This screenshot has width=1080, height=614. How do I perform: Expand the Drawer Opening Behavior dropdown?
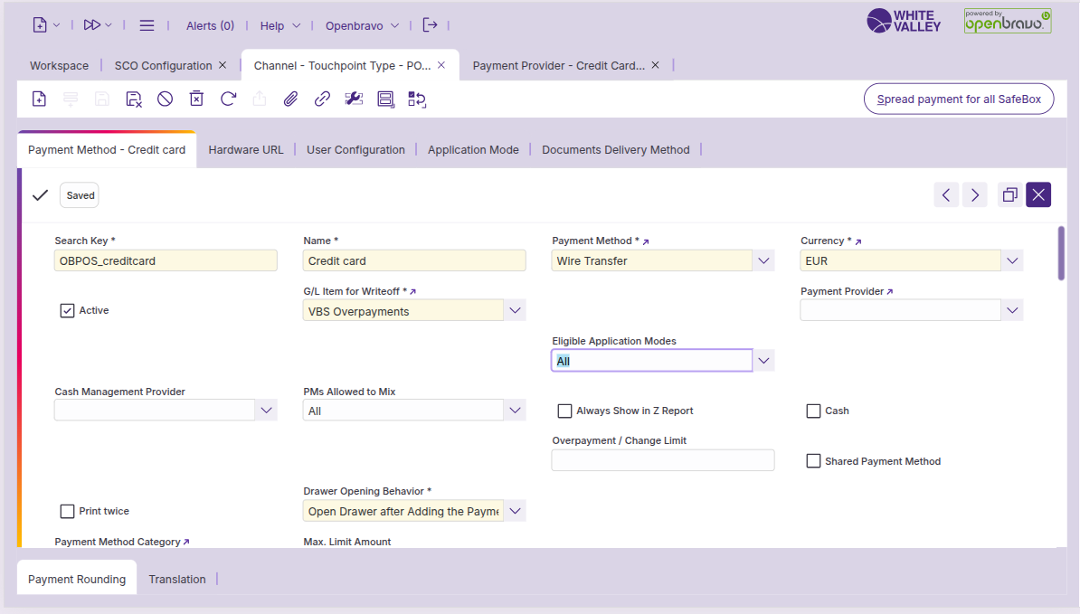click(x=515, y=511)
